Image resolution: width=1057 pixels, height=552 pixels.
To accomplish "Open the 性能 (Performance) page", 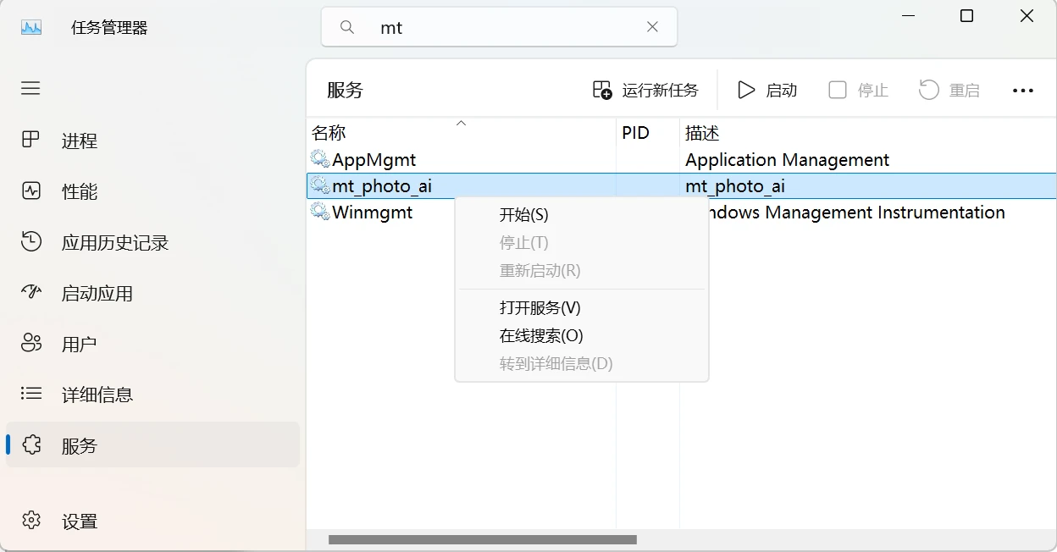I will point(79,191).
